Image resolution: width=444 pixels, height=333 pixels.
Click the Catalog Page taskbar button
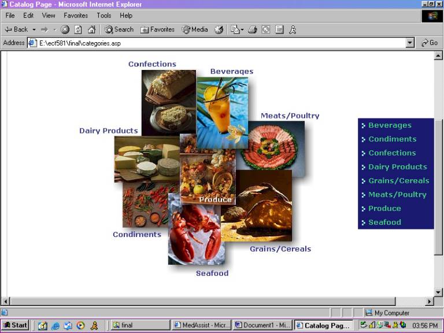[323, 325]
